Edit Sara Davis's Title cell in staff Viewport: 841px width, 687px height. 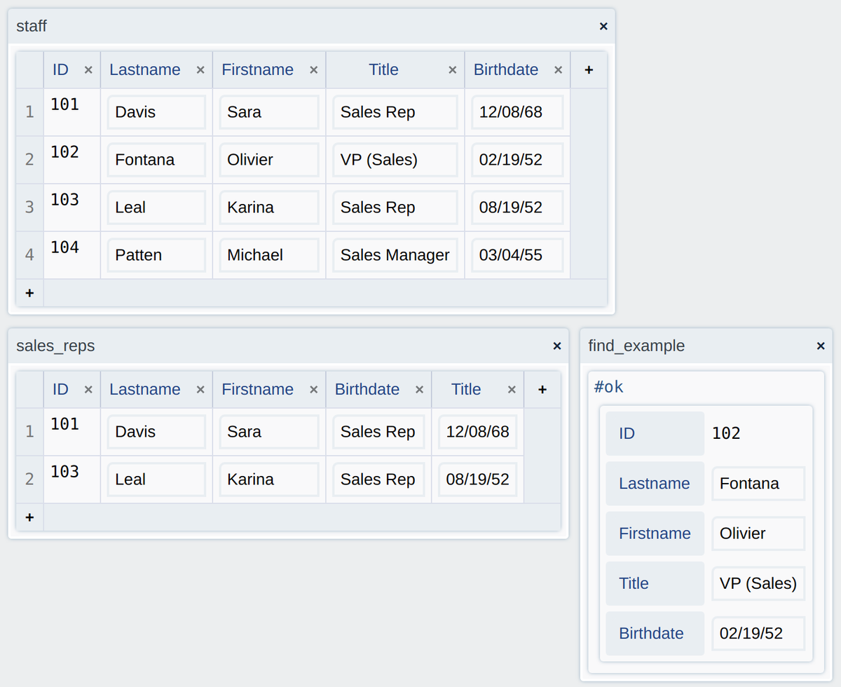[395, 111]
